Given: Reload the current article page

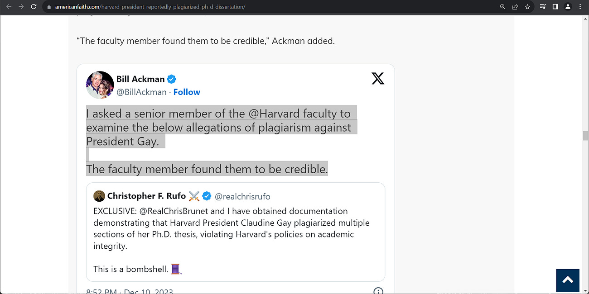Looking at the screenshot, I should tap(33, 7).
